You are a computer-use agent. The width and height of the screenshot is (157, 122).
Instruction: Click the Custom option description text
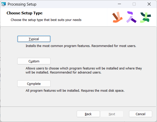pos(84,70)
